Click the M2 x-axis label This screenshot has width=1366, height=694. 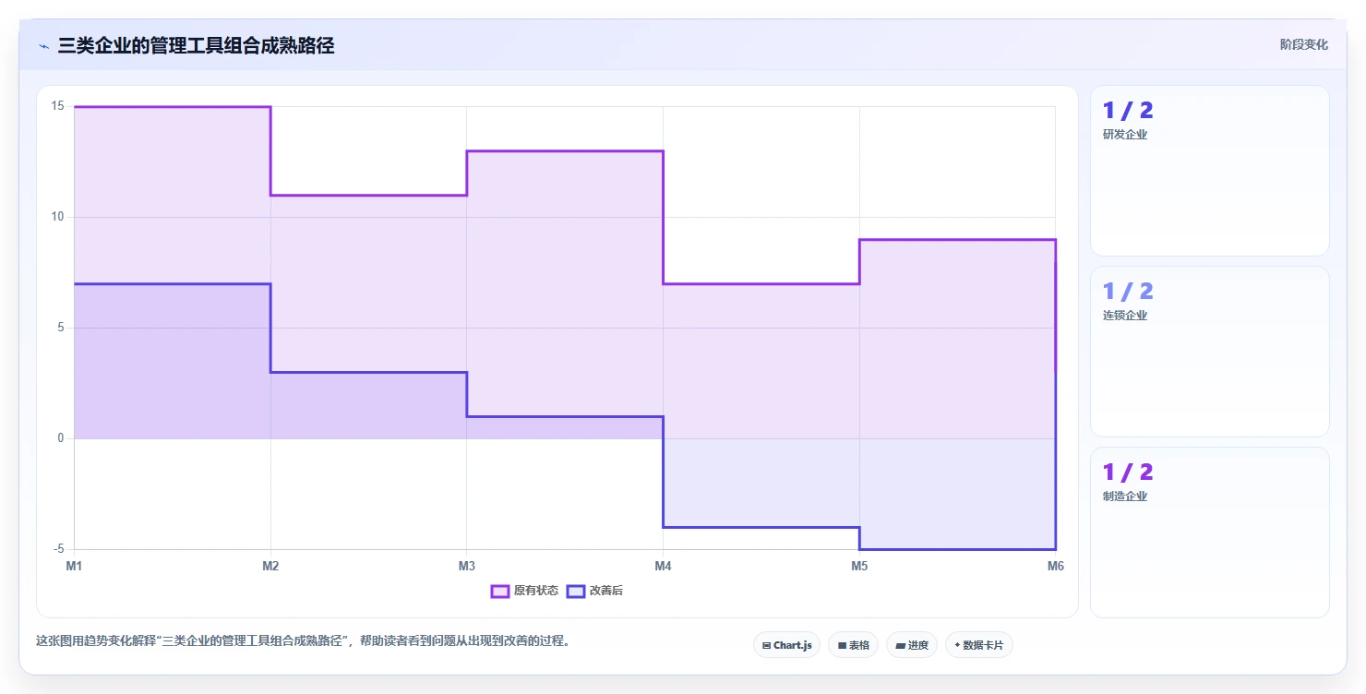[270, 566]
